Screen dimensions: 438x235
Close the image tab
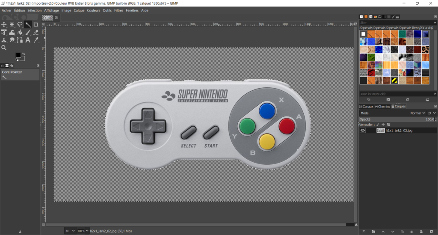[56, 18]
